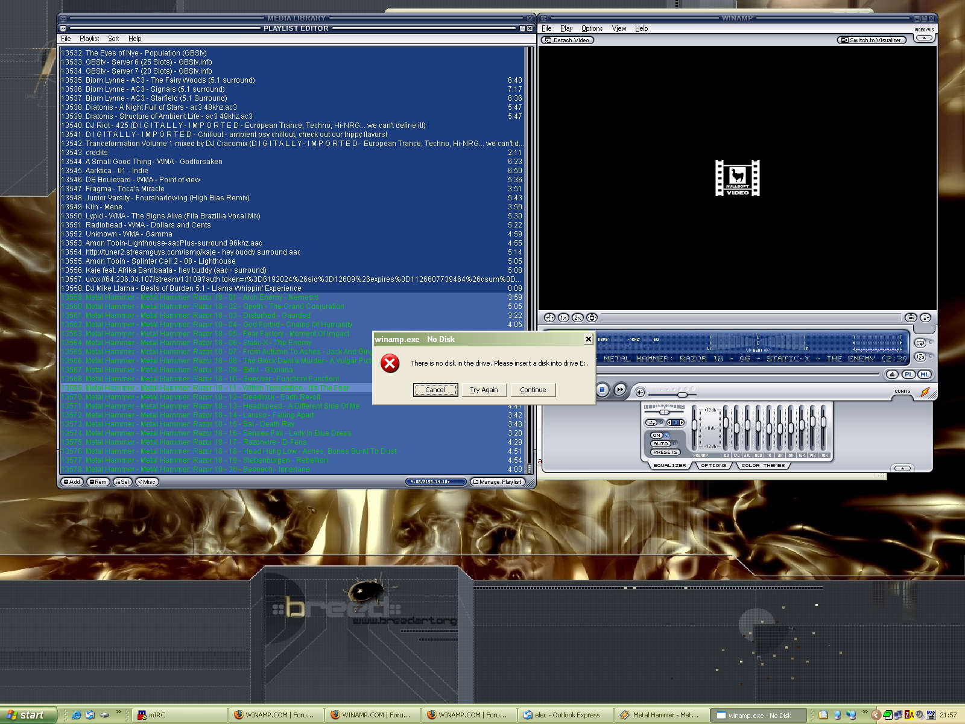Click the Nullsoft Video llama logo

point(737,178)
